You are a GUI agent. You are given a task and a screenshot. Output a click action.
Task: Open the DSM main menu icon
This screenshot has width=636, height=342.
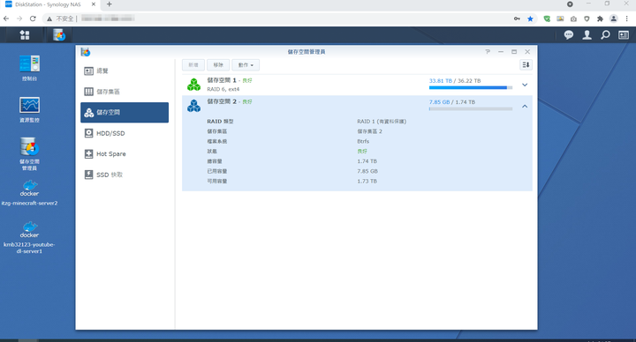(25, 35)
